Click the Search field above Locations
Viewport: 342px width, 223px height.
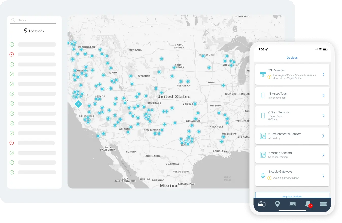(x=36, y=20)
